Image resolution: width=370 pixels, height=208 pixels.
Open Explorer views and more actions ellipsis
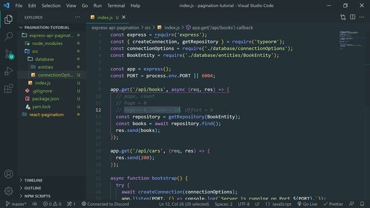(77, 17)
